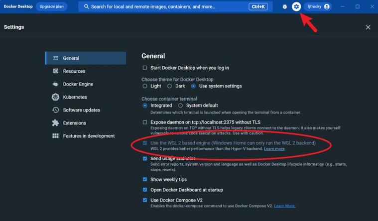Click the Upgrade plan button

tap(52, 6)
